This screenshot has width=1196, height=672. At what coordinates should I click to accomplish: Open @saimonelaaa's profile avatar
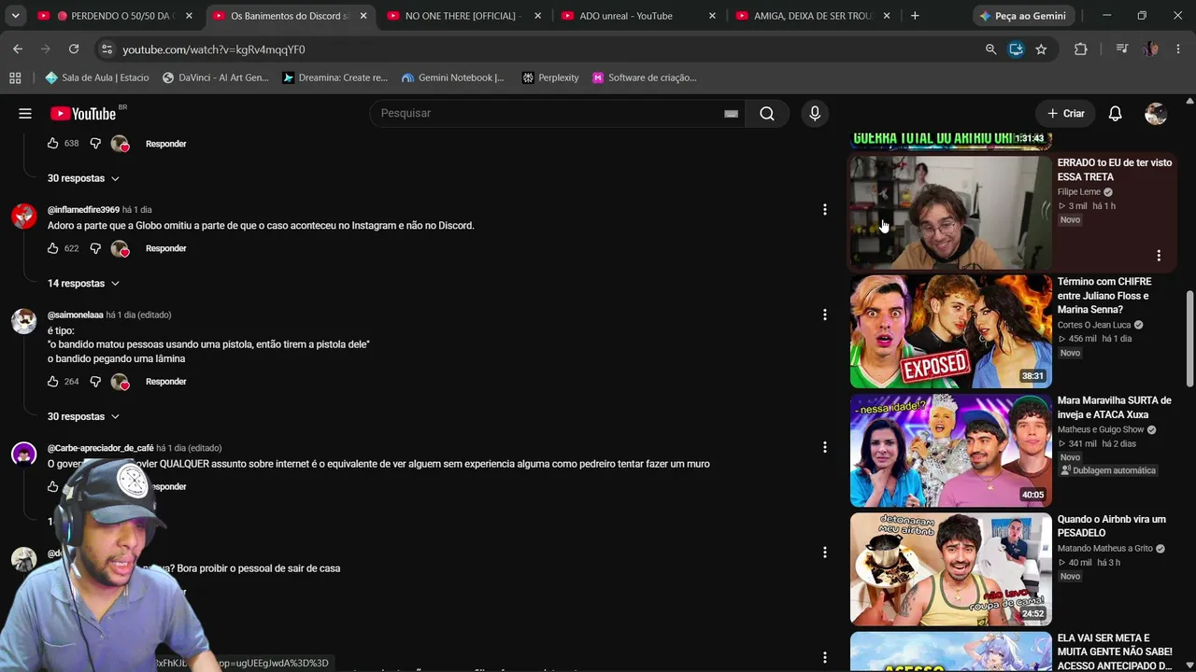click(23, 321)
